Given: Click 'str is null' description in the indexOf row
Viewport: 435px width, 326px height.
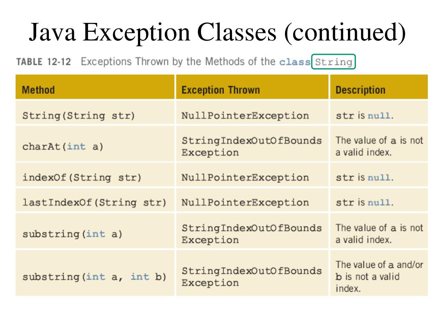Looking at the screenshot, I should [x=364, y=177].
